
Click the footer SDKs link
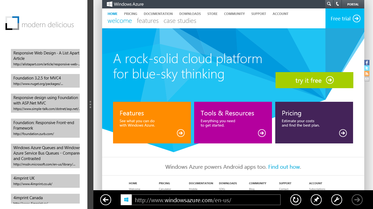coord(222,189)
